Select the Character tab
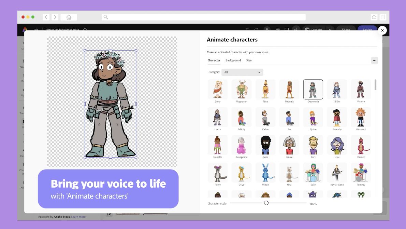The width and height of the screenshot is (406, 229). (214, 60)
